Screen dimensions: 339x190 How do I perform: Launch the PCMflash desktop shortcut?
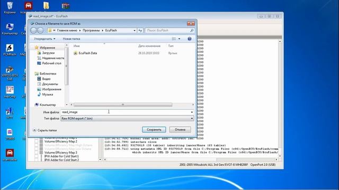coord(10,50)
